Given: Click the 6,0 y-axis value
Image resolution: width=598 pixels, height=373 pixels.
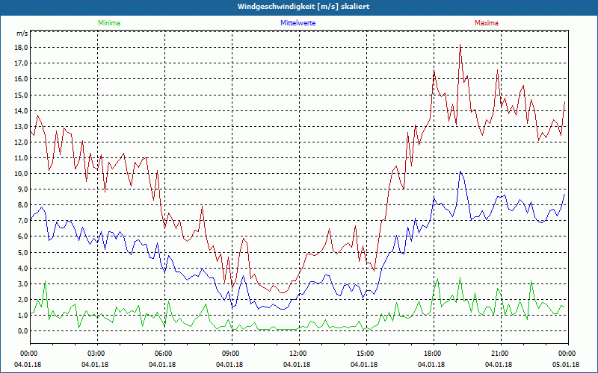Looking at the screenshot, I should pos(23,236).
